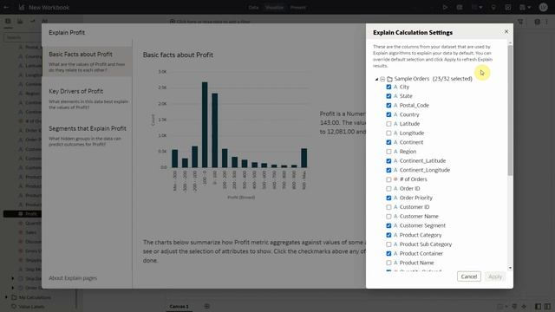Image resolution: width=555 pixels, height=312 pixels.
Task: Click the attribute icon next to Region
Action: coord(395,152)
